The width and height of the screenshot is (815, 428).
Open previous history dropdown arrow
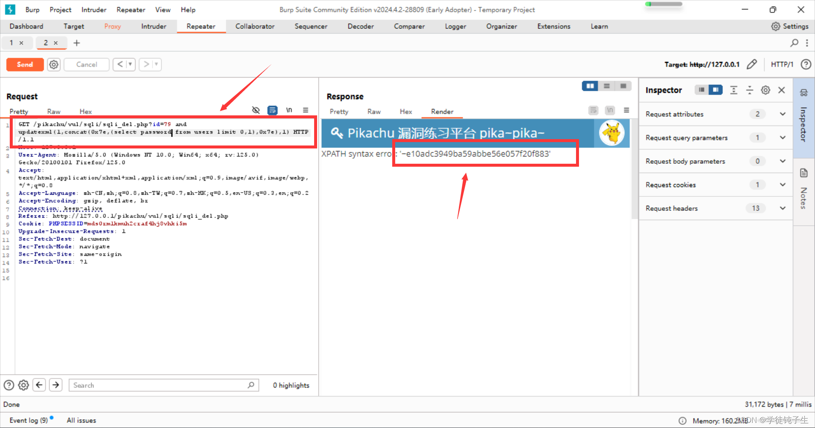[130, 64]
